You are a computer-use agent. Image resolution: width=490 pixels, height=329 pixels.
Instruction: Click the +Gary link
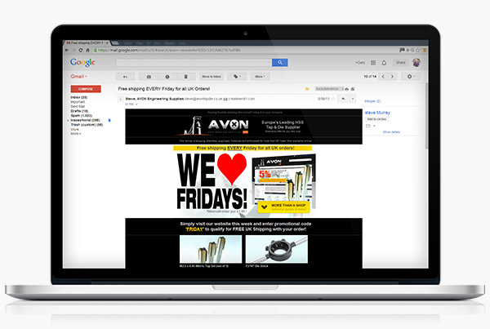(x=360, y=63)
